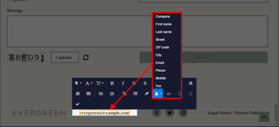Apply strikethrough formatting
Screen dimensions: 279x127
pos(145,83)
